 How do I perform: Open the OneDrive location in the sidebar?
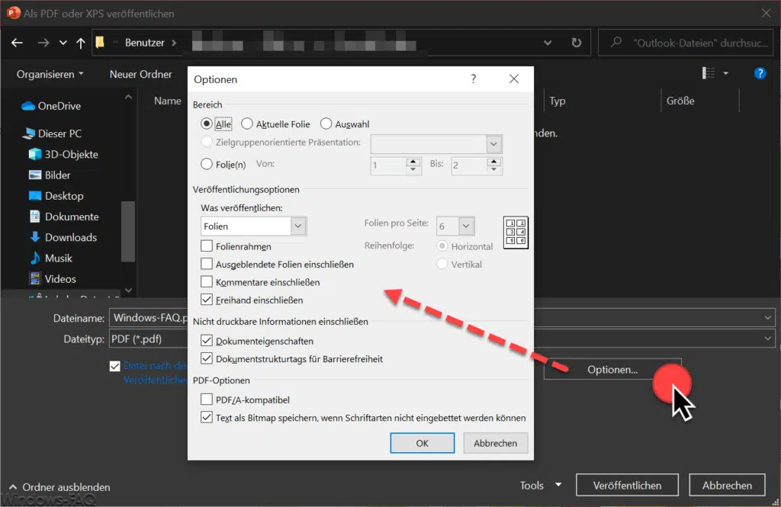(59, 106)
